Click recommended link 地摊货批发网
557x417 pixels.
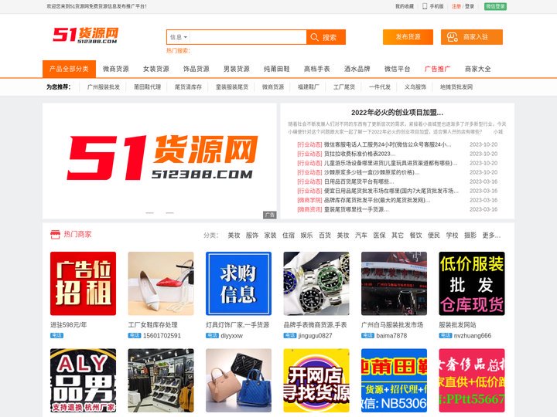click(456, 86)
